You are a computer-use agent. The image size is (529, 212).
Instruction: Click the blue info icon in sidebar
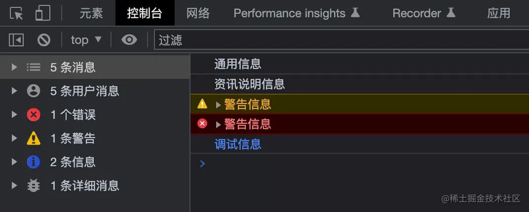(x=34, y=162)
